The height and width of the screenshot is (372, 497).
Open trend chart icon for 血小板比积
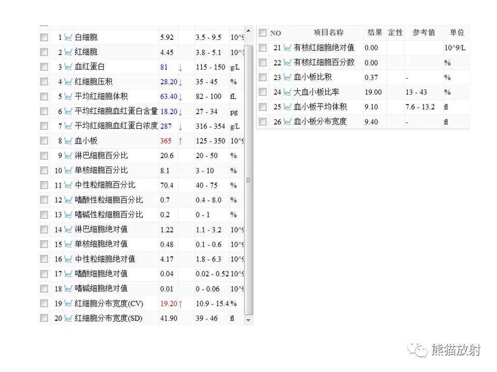[287, 77]
